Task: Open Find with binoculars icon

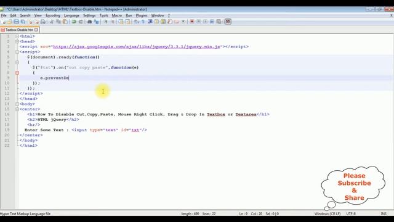Action: coord(89,22)
